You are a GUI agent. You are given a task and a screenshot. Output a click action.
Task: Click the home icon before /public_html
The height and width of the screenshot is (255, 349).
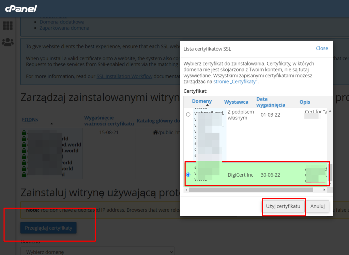pyautogui.click(x=155, y=133)
